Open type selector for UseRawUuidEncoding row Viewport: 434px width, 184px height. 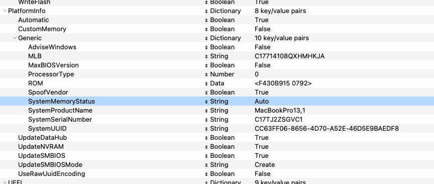(x=206, y=174)
